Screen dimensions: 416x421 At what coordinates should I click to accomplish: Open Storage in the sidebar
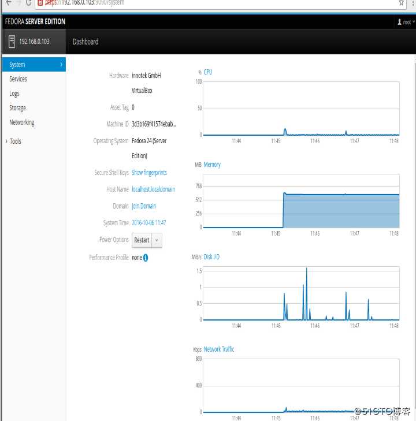click(17, 108)
